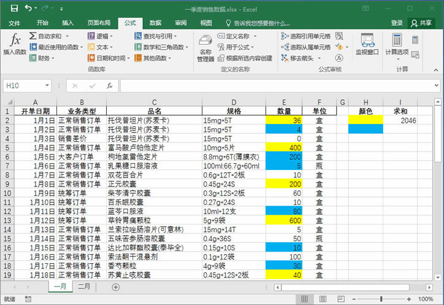Image resolution: width=444 pixels, height=305 pixels.
Task: Click the fx button beside the formula bar
Action: coord(109,86)
